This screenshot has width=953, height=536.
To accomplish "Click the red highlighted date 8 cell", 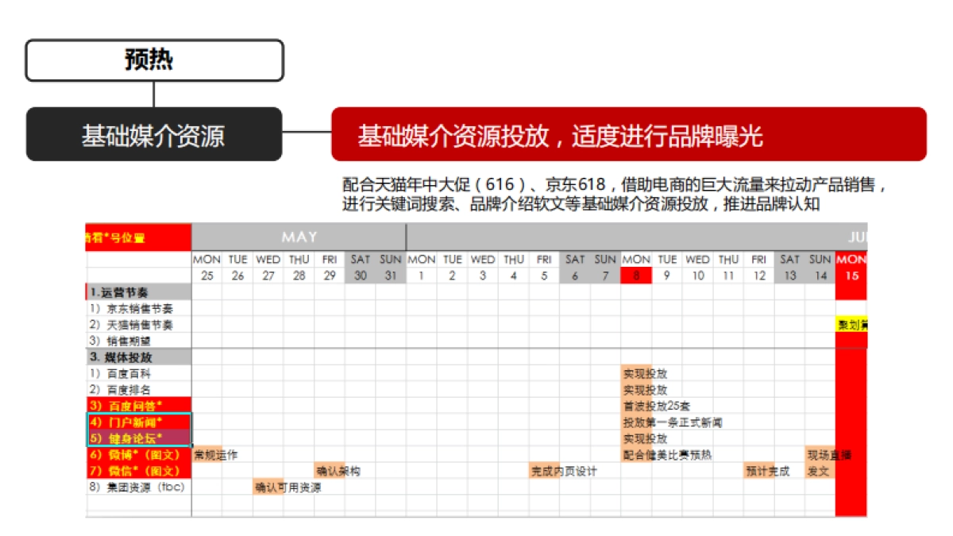I will 635,274.
